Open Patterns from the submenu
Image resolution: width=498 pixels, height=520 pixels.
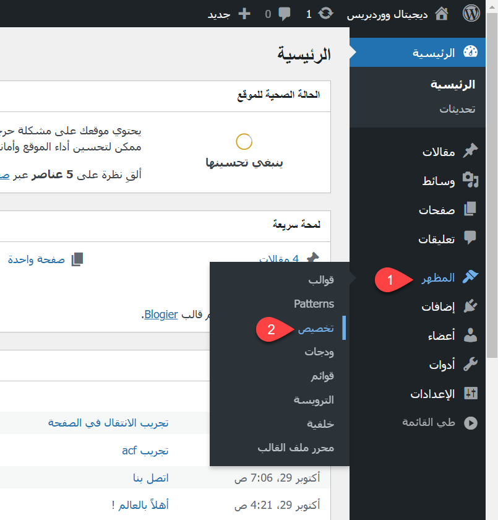coord(314,304)
